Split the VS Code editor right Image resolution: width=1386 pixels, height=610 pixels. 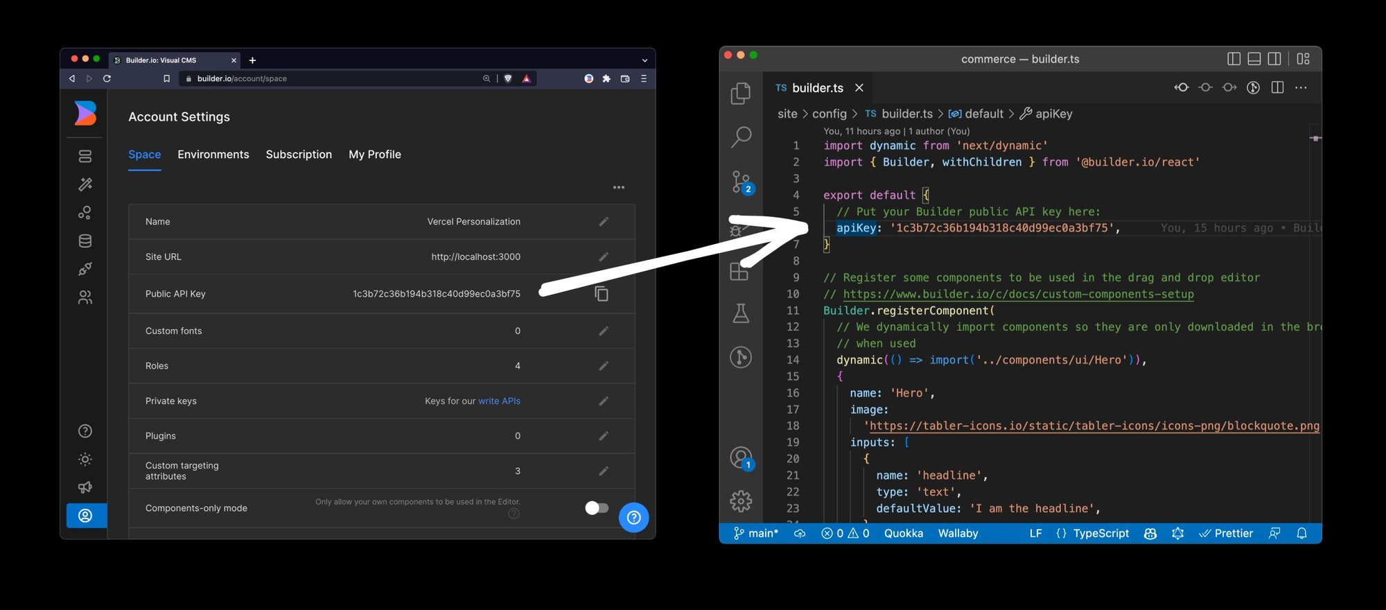tap(1277, 87)
